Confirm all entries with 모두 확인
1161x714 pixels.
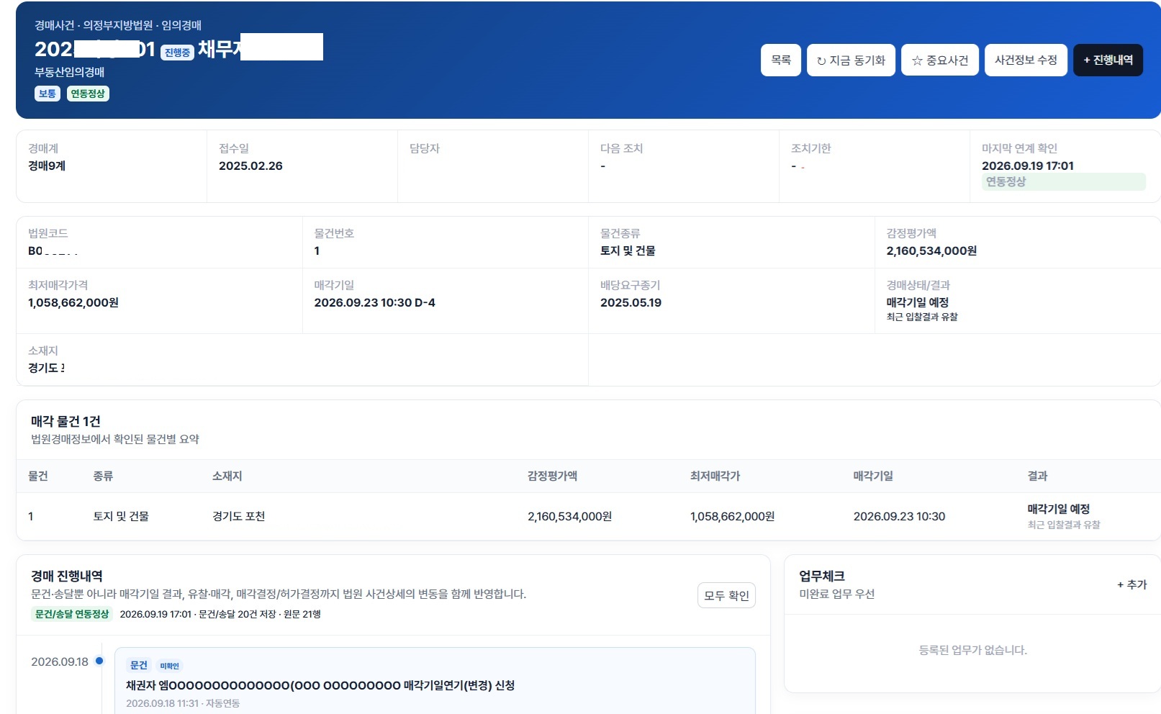tap(726, 595)
